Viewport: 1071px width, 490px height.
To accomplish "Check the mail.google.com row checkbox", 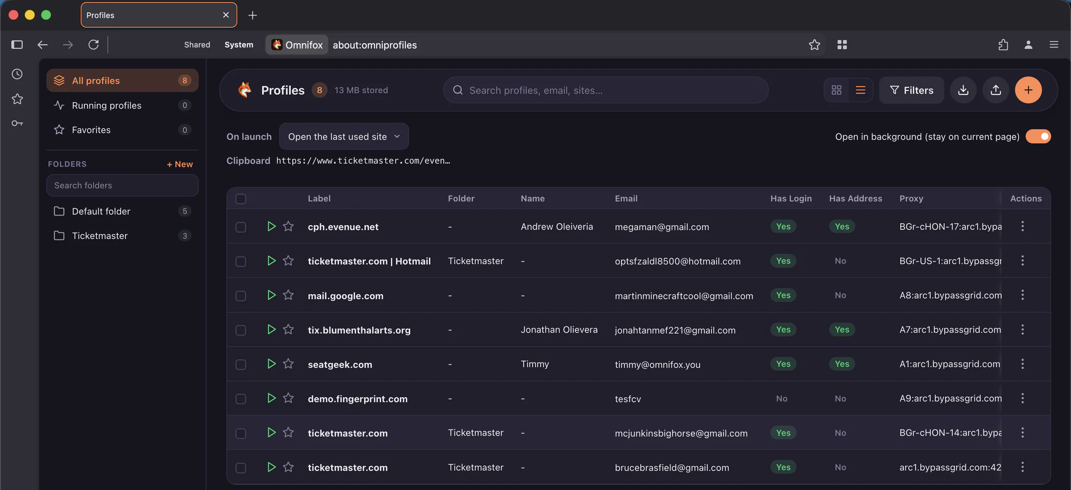I will coord(240,295).
